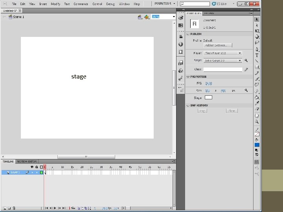
Task: Toggle Loop playback button in timeline
Action: click(73, 208)
